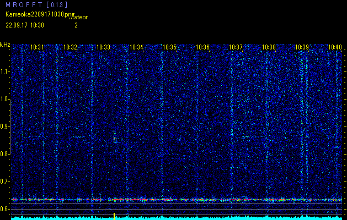Viewport: 347px width, 220px height.
Task: Click the 1.1 frequency axis label
Action: click(x=4, y=71)
